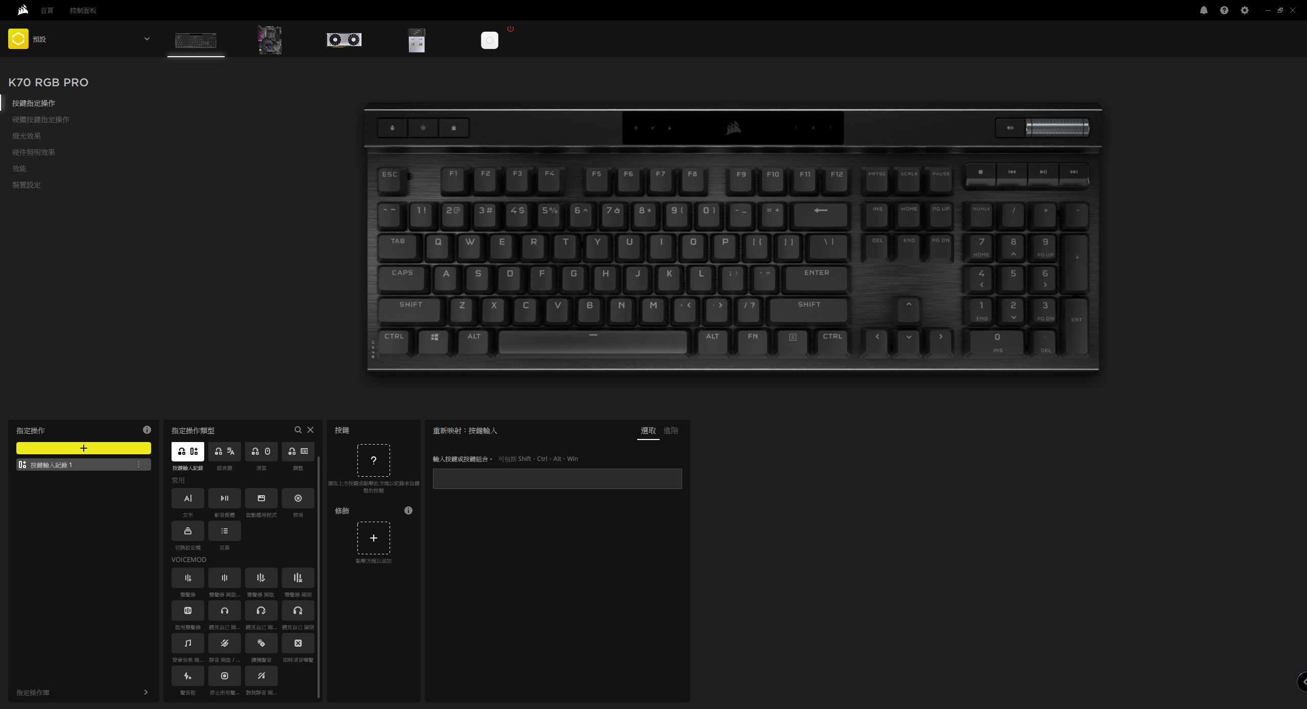The width and height of the screenshot is (1307, 709).
Task: Open the notifications bell
Action: (x=1203, y=10)
